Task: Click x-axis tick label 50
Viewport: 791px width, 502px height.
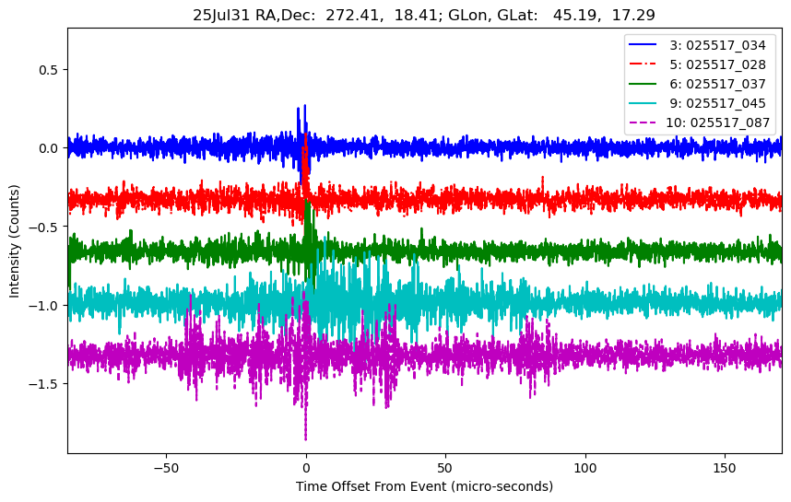Action: click(x=445, y=468)
